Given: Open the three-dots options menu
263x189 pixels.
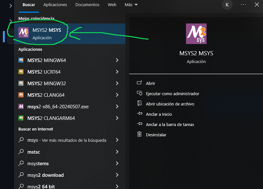Looking at the screenshot, I should pyautogui.click(x=243, y=5).
